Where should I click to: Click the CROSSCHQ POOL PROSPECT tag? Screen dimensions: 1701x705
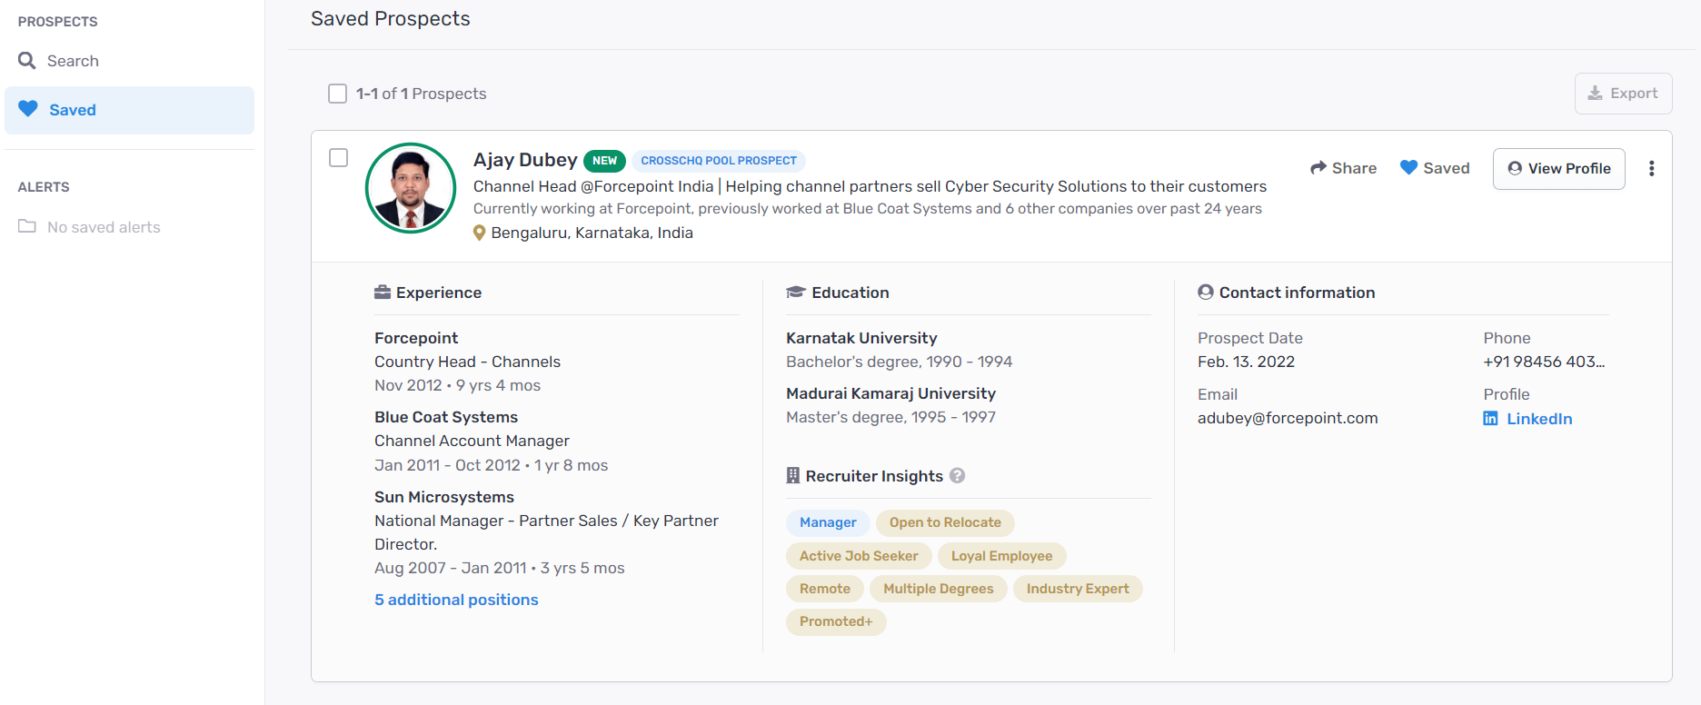click(x=719, y=161)
